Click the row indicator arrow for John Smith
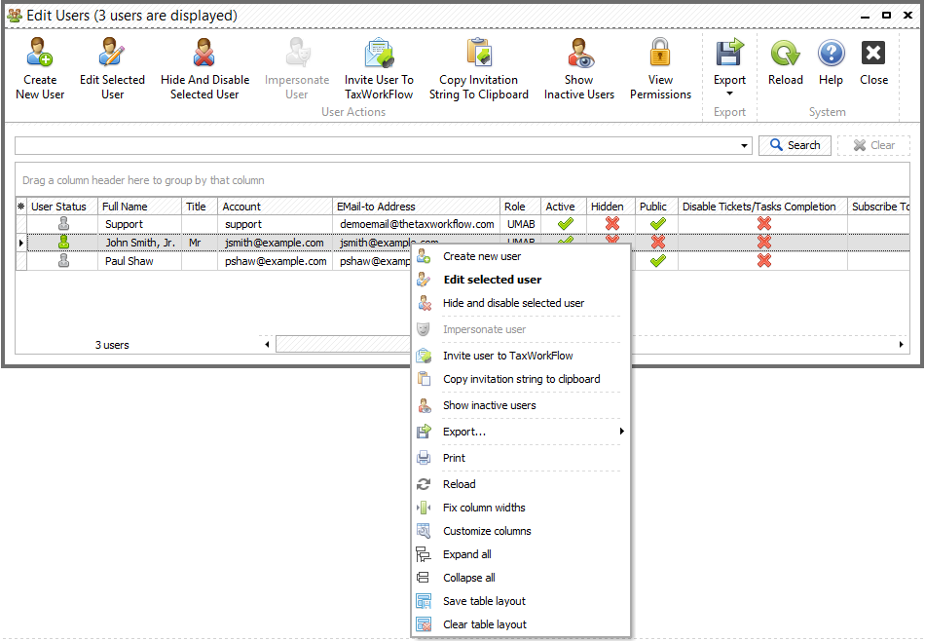Image resolution: width=925 pixels, height=641 pixels. point(21,243)
